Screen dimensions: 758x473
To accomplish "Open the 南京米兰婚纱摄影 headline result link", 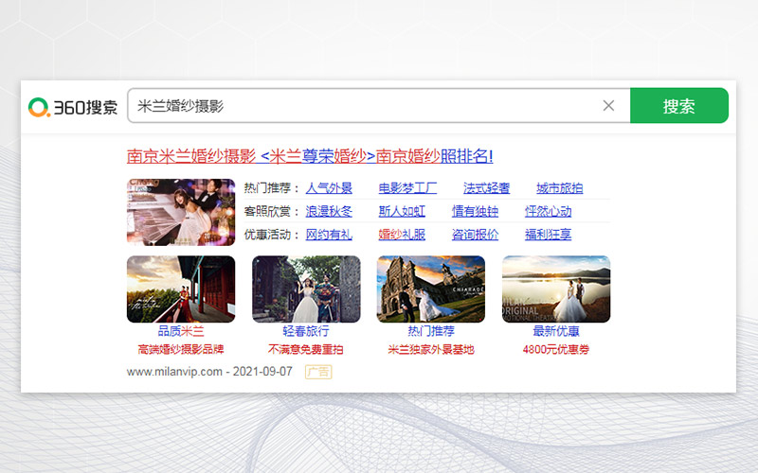I will (310, 156).
